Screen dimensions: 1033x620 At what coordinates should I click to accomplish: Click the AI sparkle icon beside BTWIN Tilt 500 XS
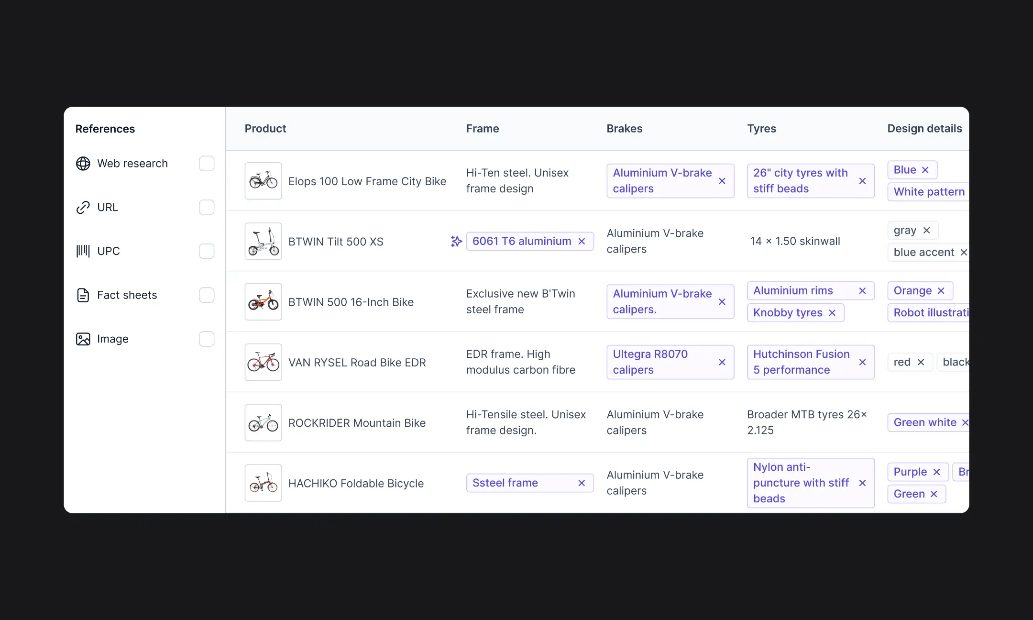tap(456, 241)
